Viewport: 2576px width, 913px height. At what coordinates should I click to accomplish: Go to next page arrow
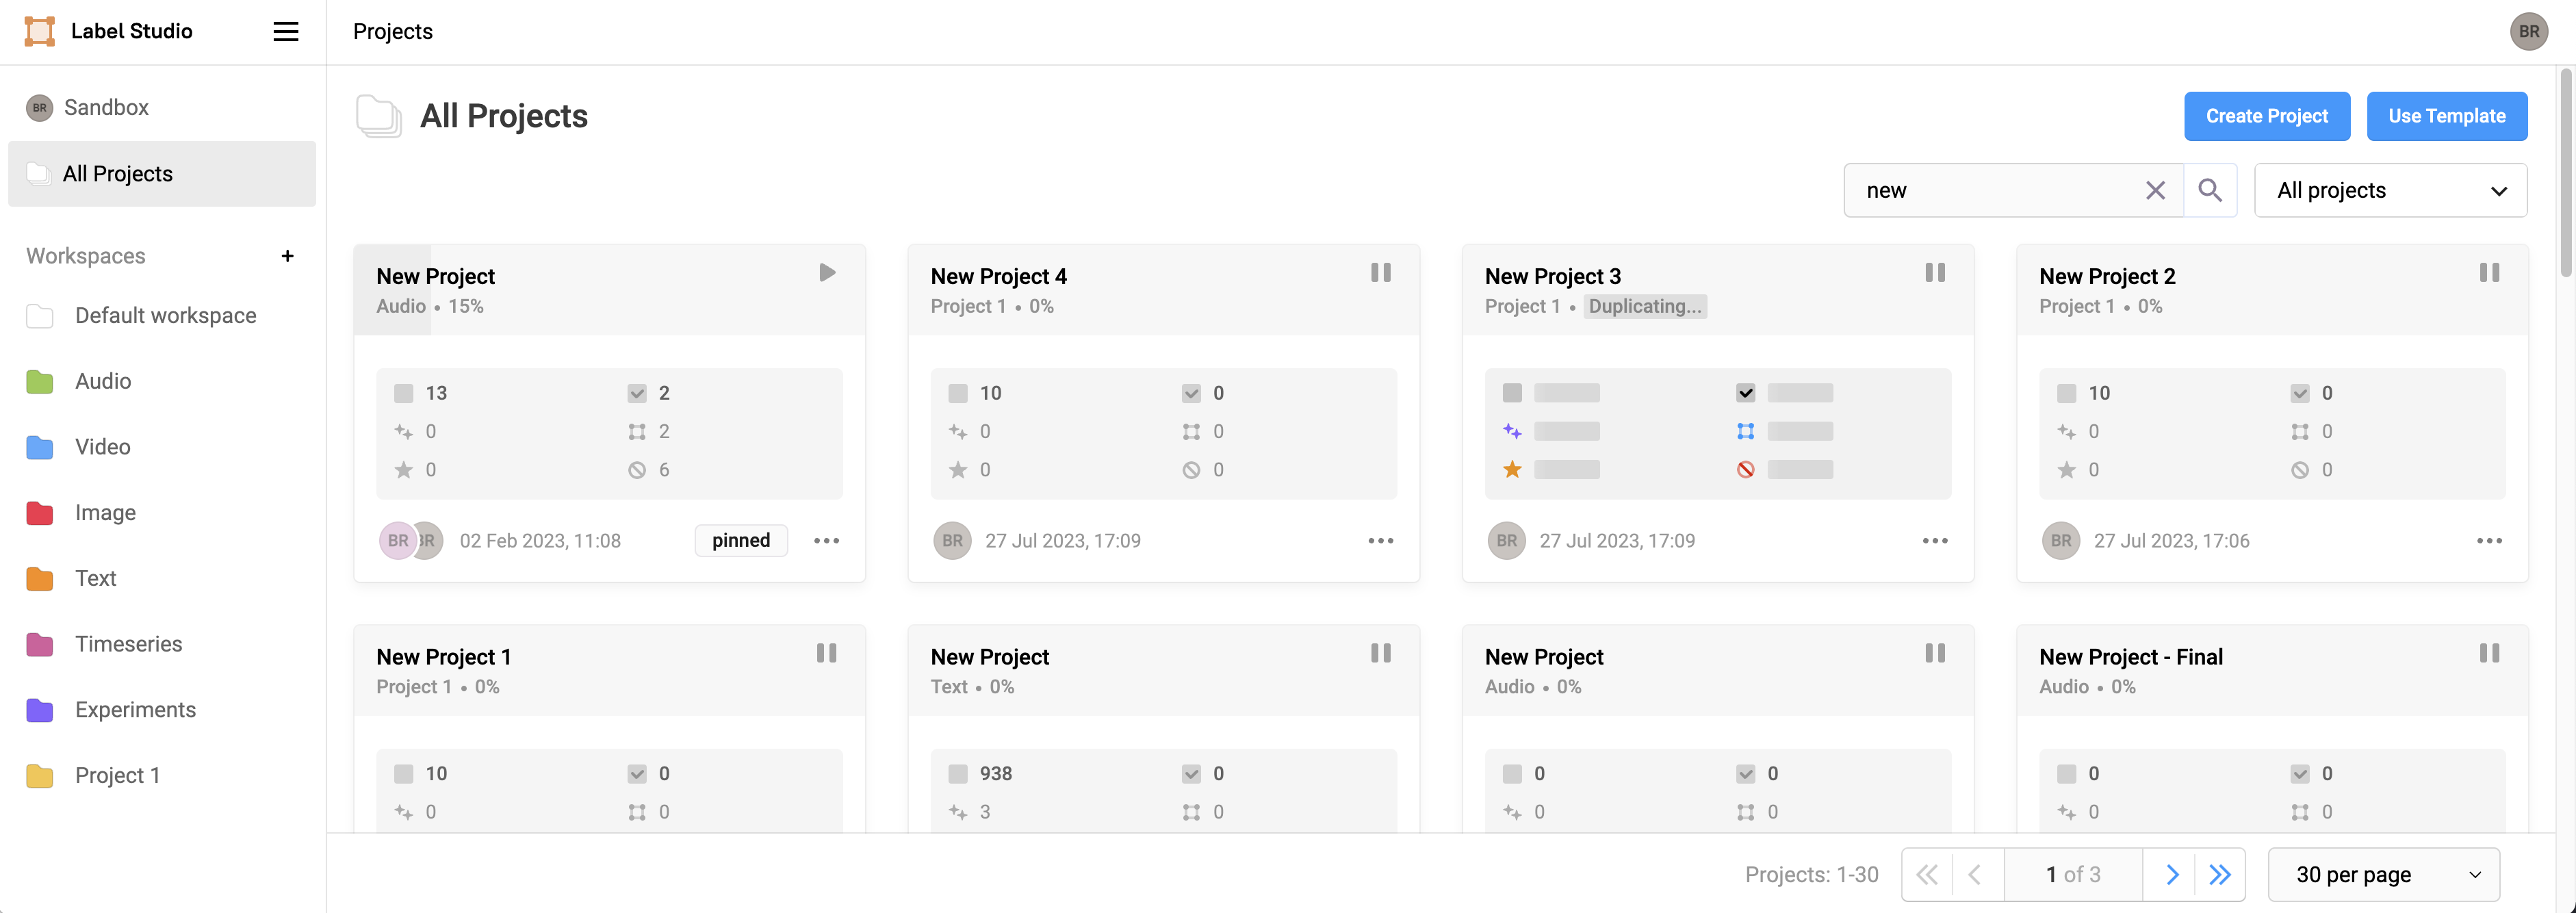[x=2171, y=875]
